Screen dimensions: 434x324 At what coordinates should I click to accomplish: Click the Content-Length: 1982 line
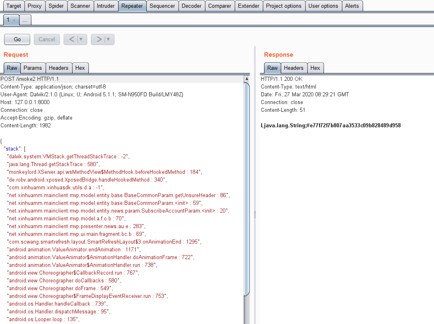click(x=26, y=126)
